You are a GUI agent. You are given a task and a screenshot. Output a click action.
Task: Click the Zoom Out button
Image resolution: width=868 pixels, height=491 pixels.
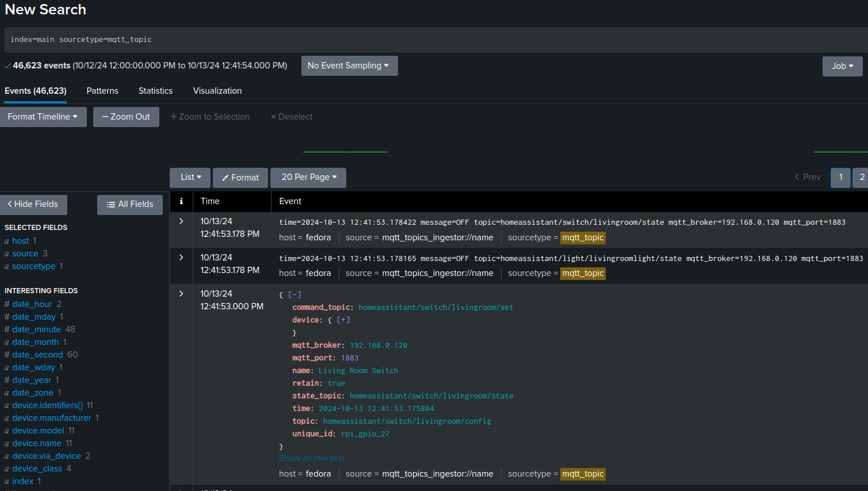126,117
